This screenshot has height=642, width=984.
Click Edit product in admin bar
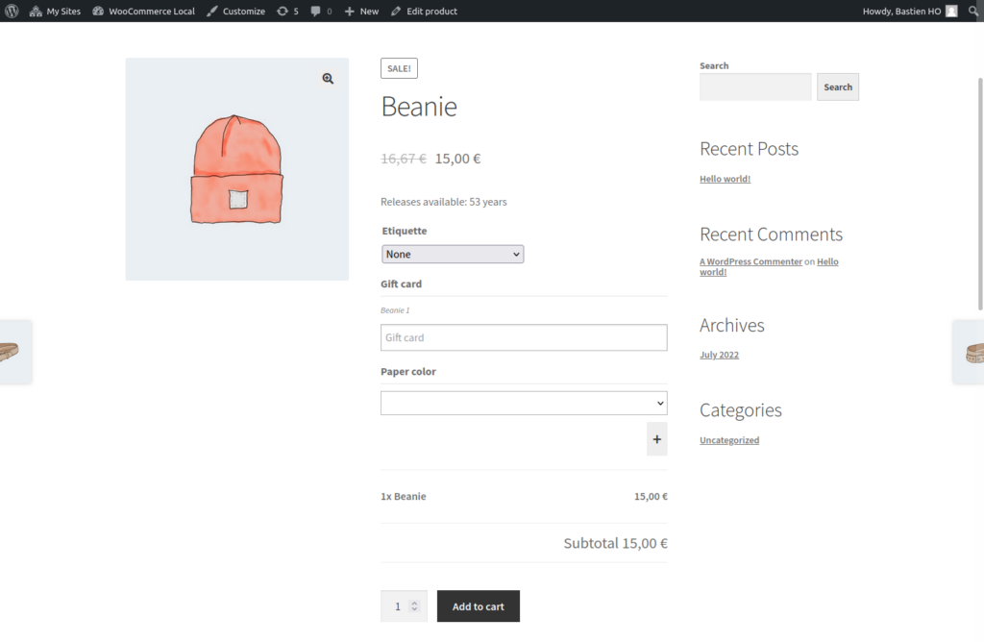point(424,11)
